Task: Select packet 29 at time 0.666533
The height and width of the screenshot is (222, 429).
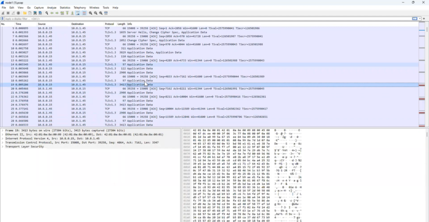Action: 209,125
